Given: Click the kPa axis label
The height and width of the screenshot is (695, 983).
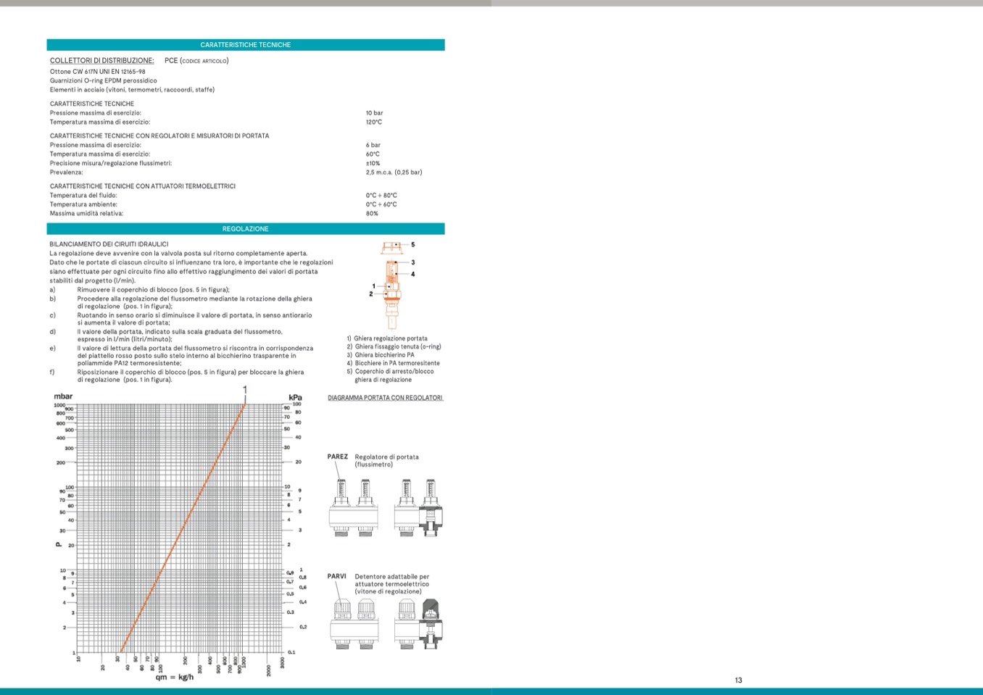Looking at the screenshot, I should pos(295,397).
